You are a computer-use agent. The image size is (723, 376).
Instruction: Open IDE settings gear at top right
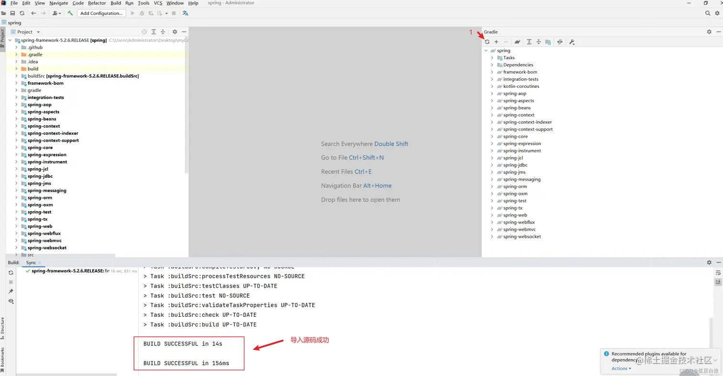(718, 13)
